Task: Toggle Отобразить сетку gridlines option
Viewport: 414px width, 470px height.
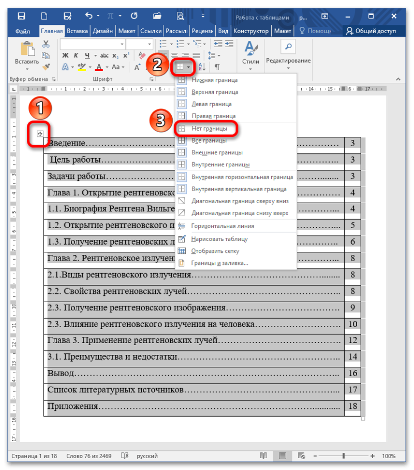Action: (215, 251)
